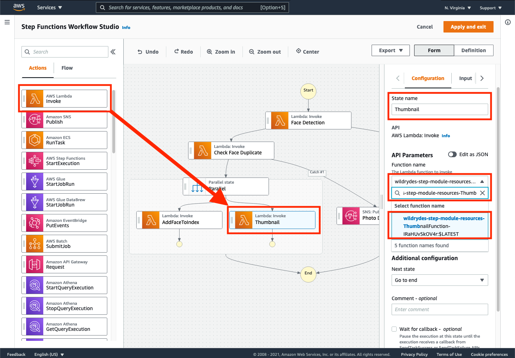Clear the function name search text

[482, 193]
